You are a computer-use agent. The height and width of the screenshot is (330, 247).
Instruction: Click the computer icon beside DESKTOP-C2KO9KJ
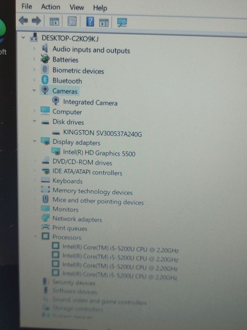point(34,37)
